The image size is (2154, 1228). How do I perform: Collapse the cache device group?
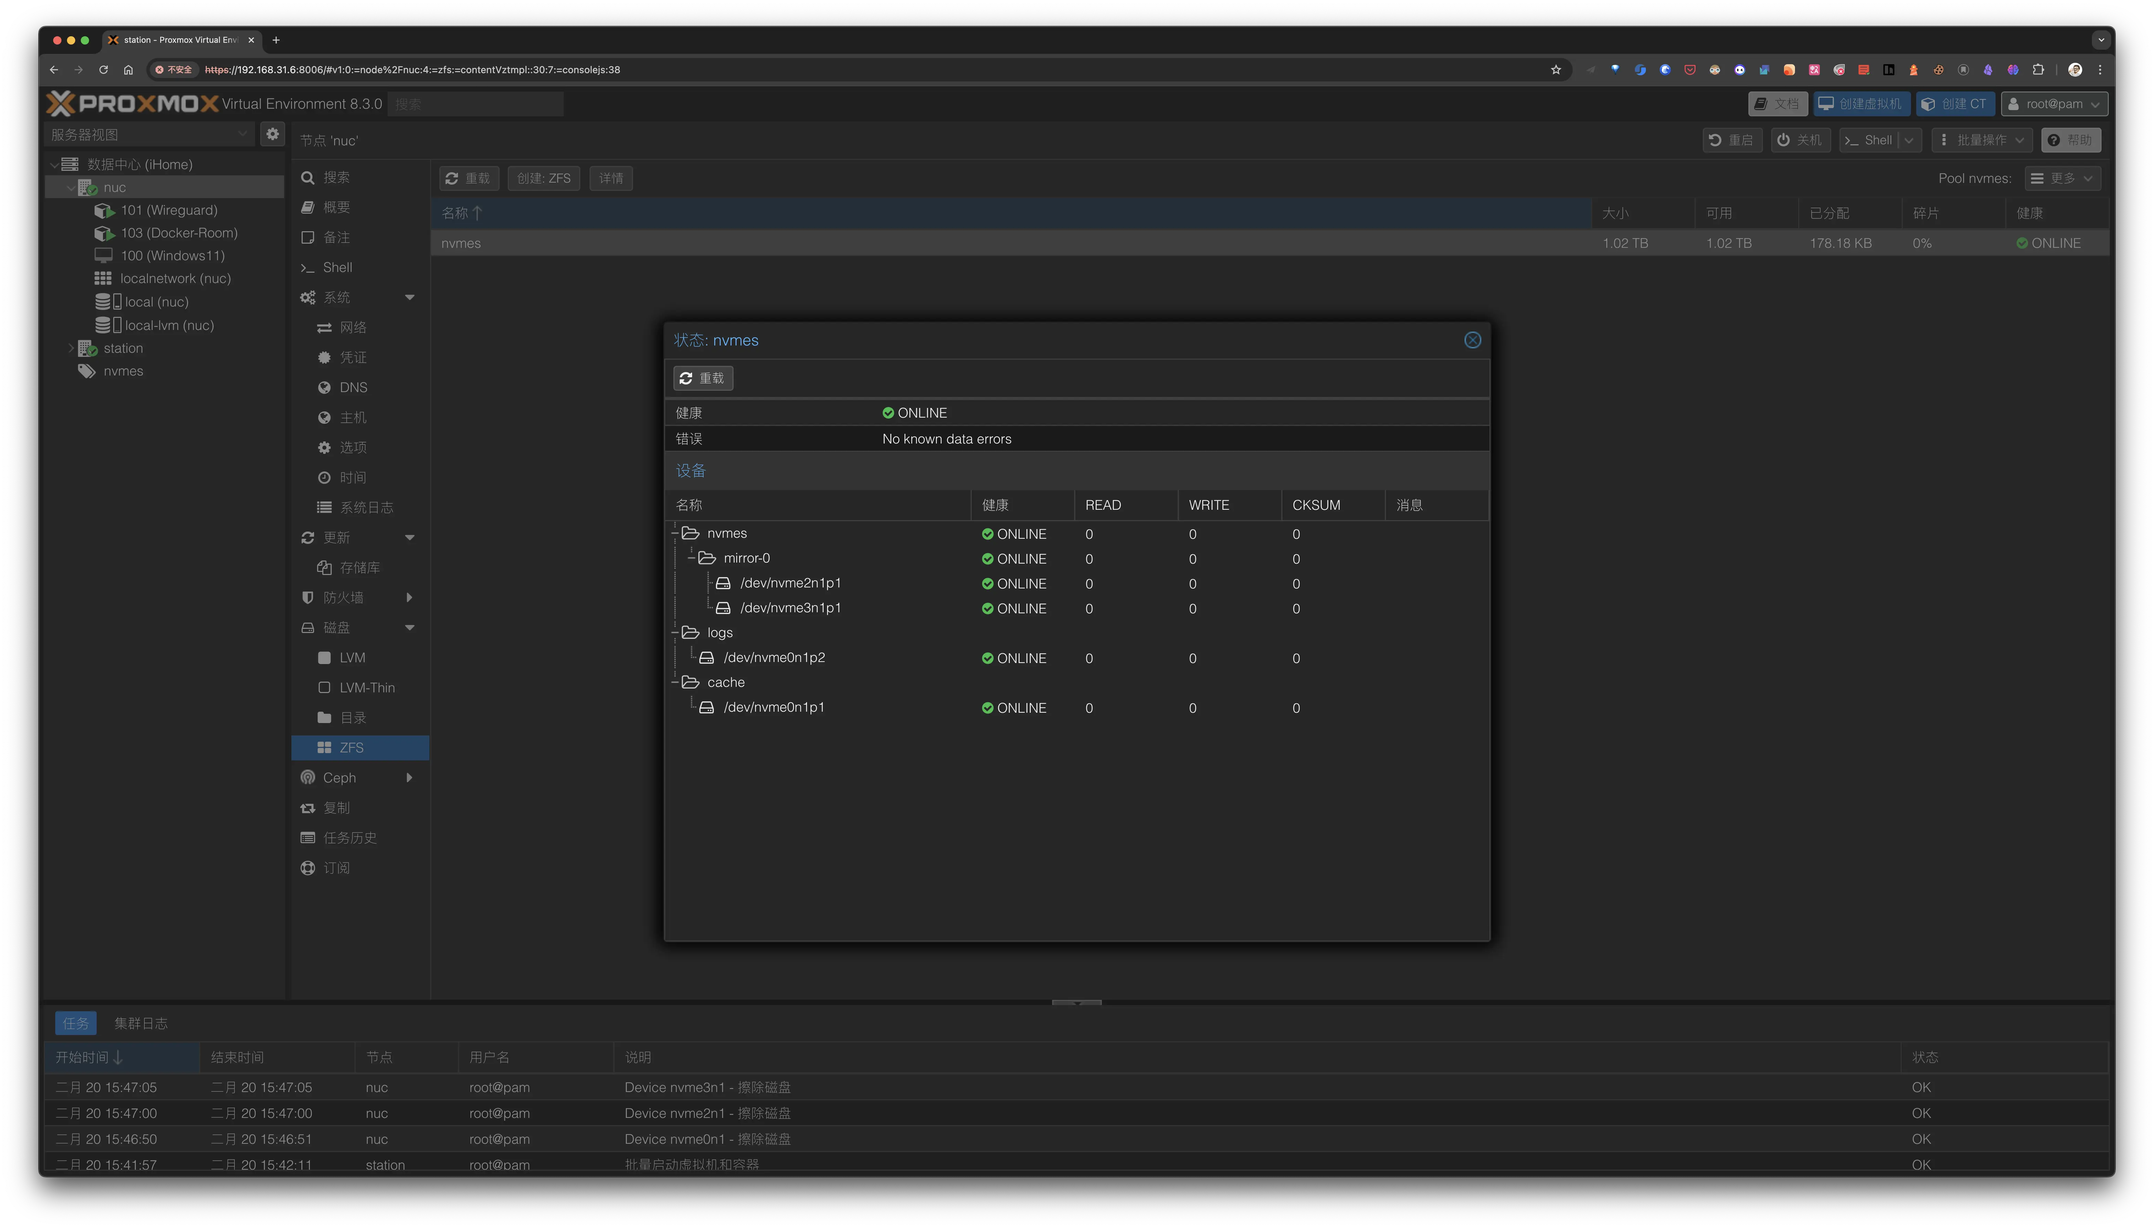coord(675,682)
